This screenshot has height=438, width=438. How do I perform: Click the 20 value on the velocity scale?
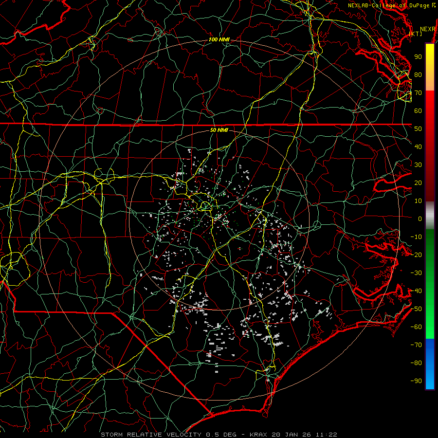tap(418, 183)
